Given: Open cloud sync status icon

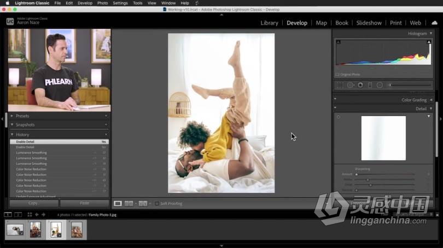Looking at the screenshot, I should 434,23.
